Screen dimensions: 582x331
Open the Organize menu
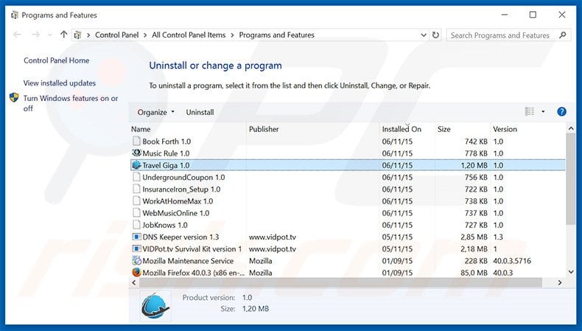coord(155,112)
